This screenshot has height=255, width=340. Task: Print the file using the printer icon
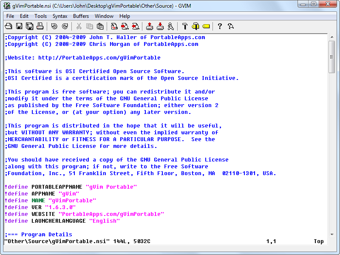39,26
